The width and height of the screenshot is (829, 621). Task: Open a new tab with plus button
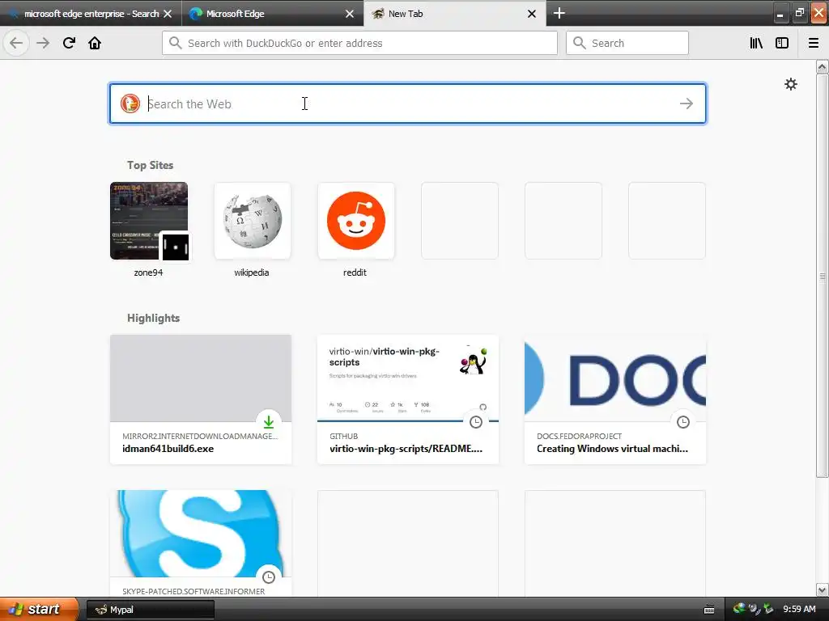click(x=559, y=13)
